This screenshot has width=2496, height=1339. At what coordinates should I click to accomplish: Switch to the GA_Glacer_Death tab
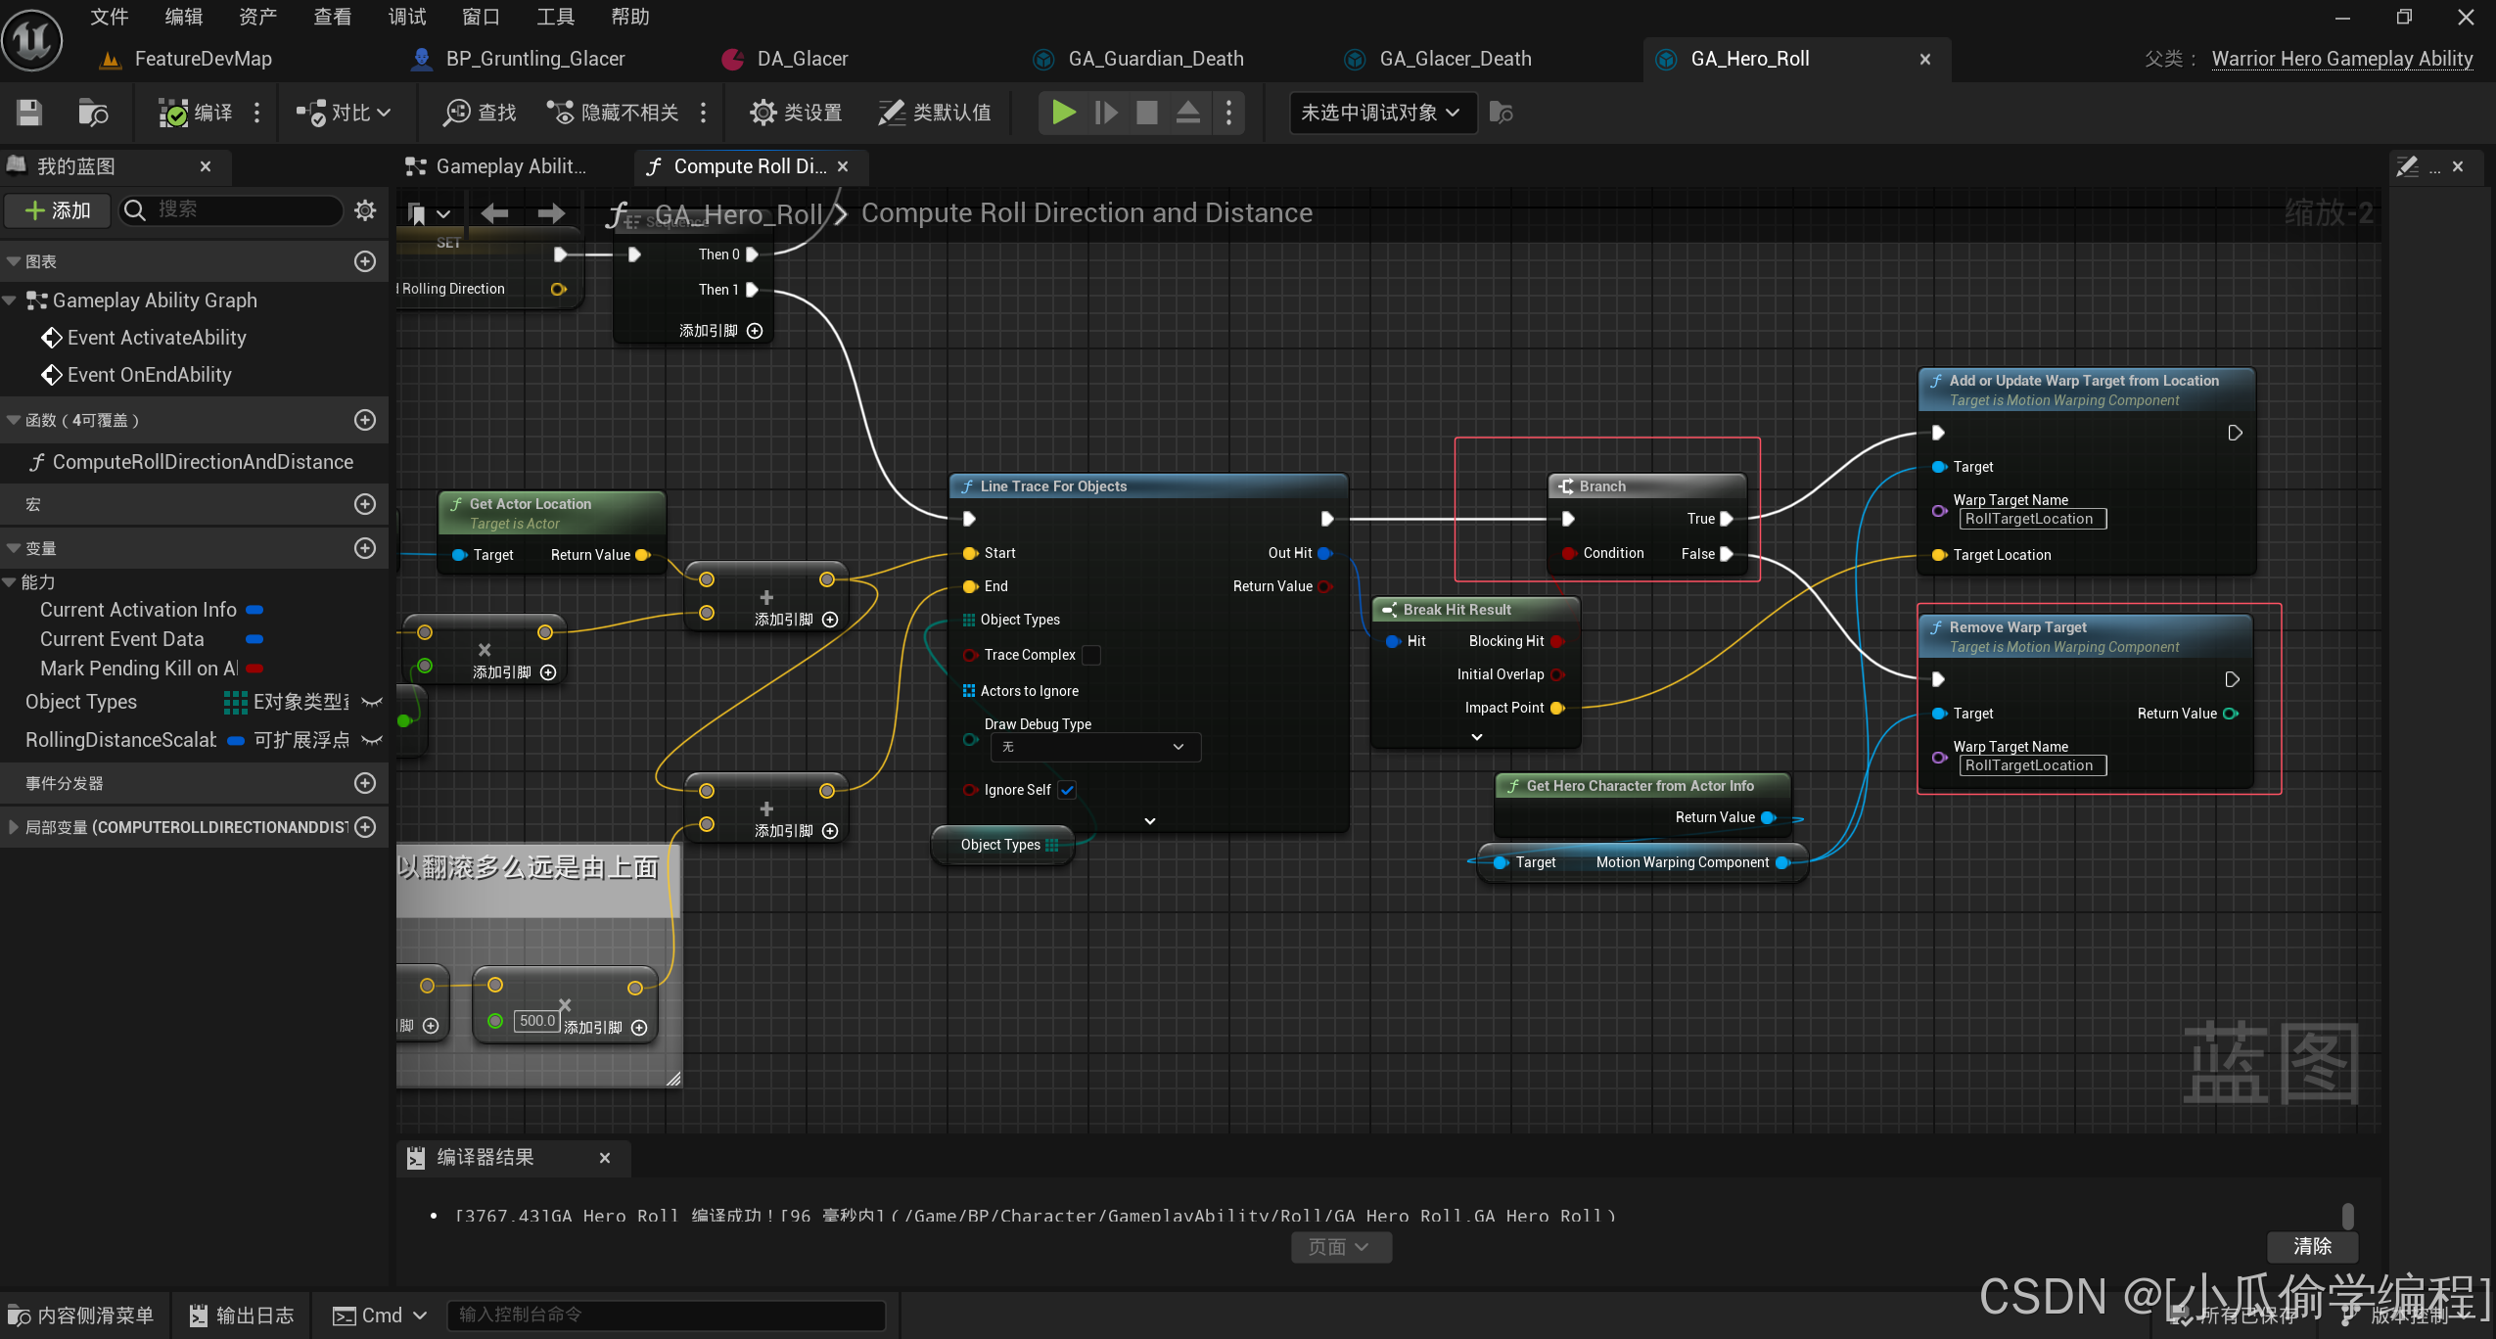1455,59
